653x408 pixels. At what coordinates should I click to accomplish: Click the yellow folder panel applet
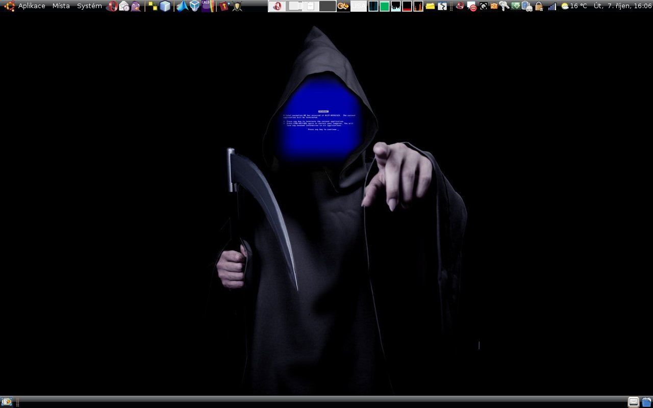pyautogui.click(x=430, y=6)
